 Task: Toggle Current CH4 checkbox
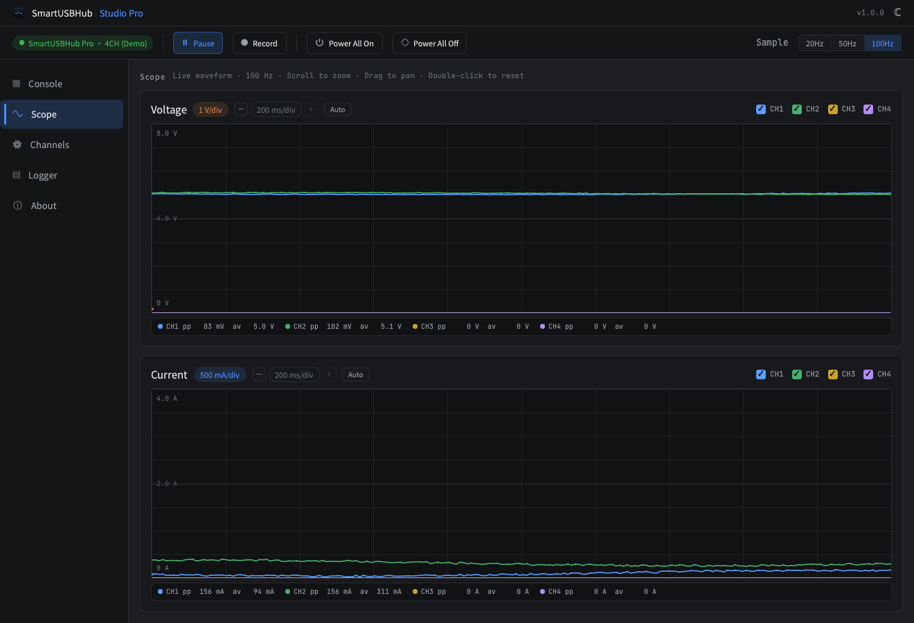pos(868,374)
